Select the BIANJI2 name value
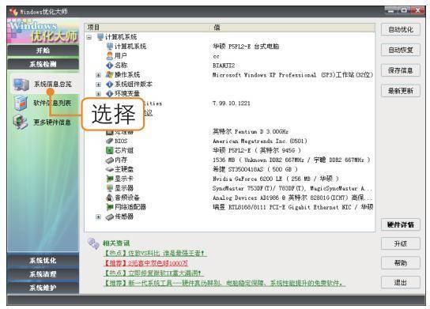Viewport: 430px width, 309px height. 224,66
